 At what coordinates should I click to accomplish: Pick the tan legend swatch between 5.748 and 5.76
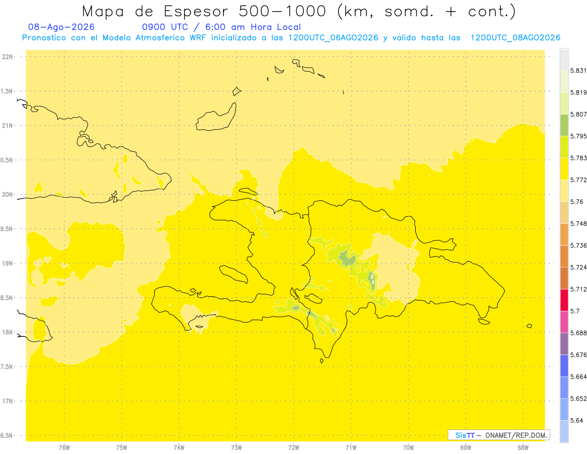click(564, 213)
